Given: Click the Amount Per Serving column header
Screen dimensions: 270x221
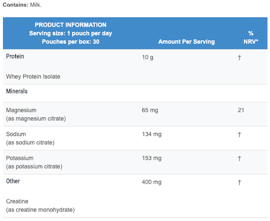Looking at the screenshot, I should coord(186,42).
